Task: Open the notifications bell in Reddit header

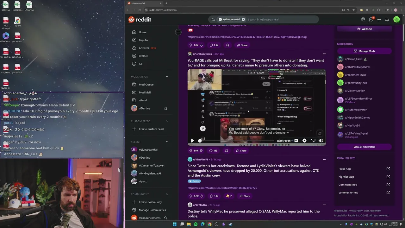Action: coord(387,19)
